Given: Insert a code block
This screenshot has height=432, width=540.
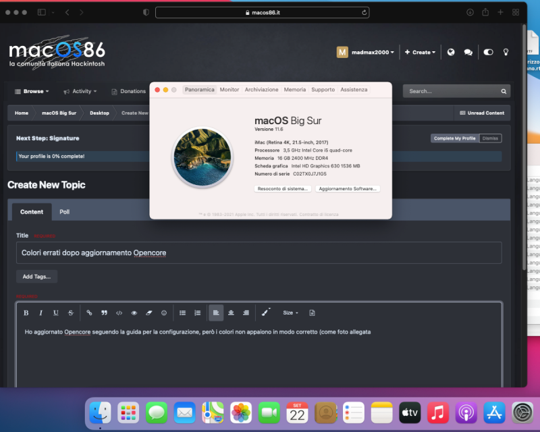Looking at the screenshot, I should [x=119, y=313].
